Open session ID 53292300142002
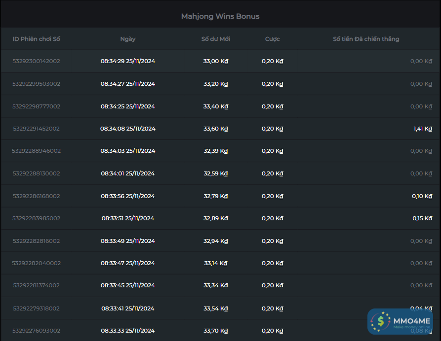 point(37,61)
